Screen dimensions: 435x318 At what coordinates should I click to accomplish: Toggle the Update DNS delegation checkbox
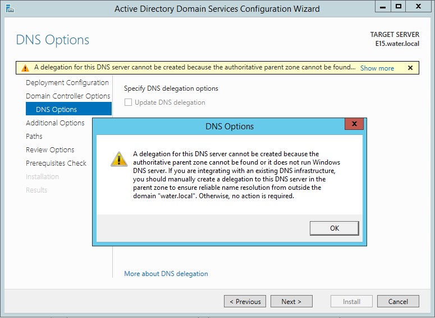click(128, 102)
